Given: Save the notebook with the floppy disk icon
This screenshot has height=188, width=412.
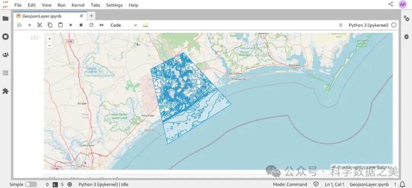Looking at the screenshot, I should pos(19,25).
